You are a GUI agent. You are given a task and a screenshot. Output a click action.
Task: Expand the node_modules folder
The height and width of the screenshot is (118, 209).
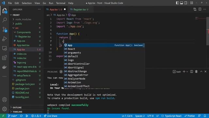pos(26,19)
